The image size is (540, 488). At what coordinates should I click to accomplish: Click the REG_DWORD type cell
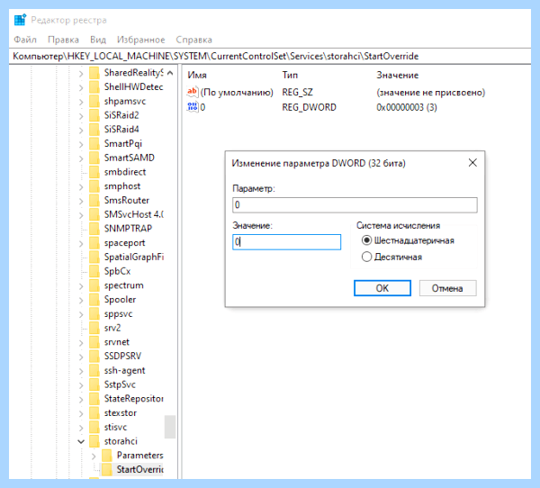[309, 107]
